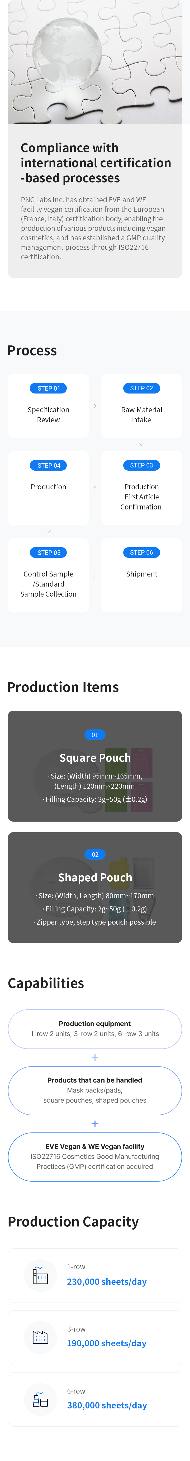Viewport: 190px width, 1461px height.
Task: Select the STEP 02 badge
Action: [141, 388]
